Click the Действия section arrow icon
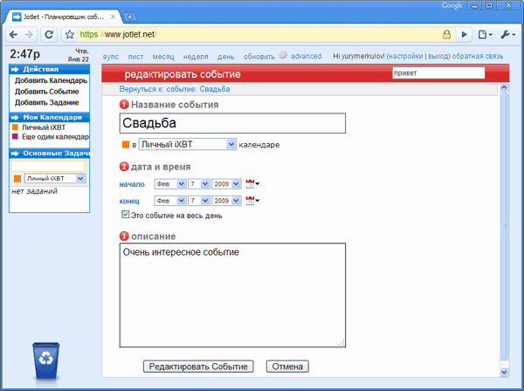 click(x=15, y=70)
